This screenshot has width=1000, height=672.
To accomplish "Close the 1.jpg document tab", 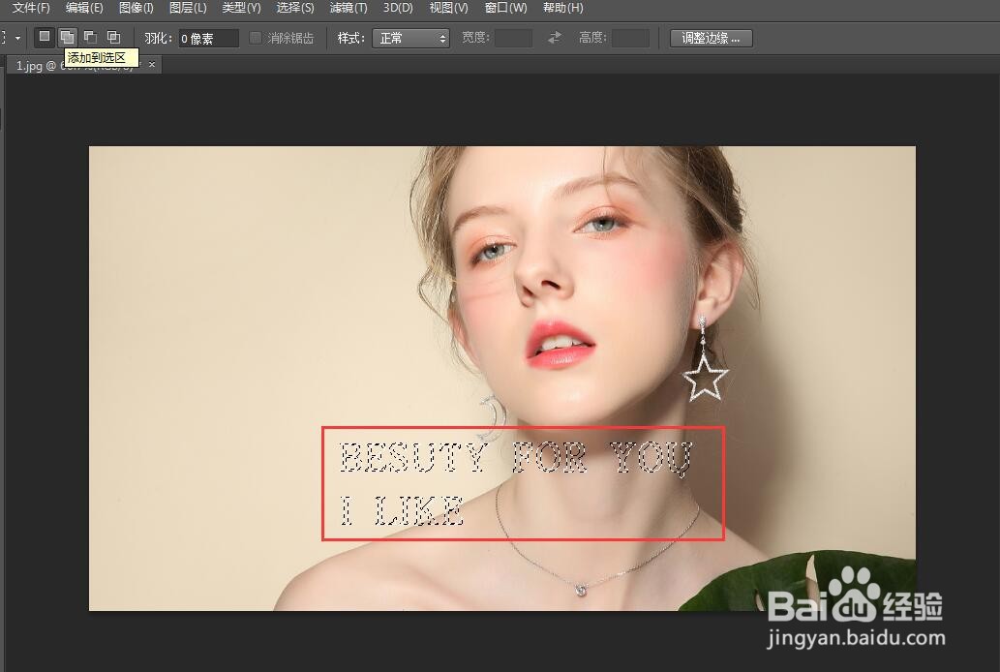I will [x=152, y=65].
